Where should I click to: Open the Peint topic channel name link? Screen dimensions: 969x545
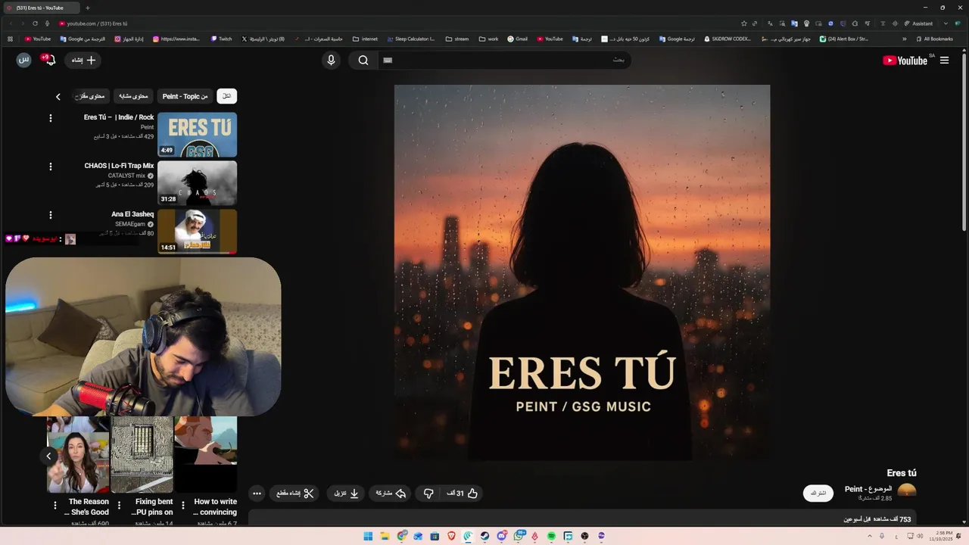point(868,489)
